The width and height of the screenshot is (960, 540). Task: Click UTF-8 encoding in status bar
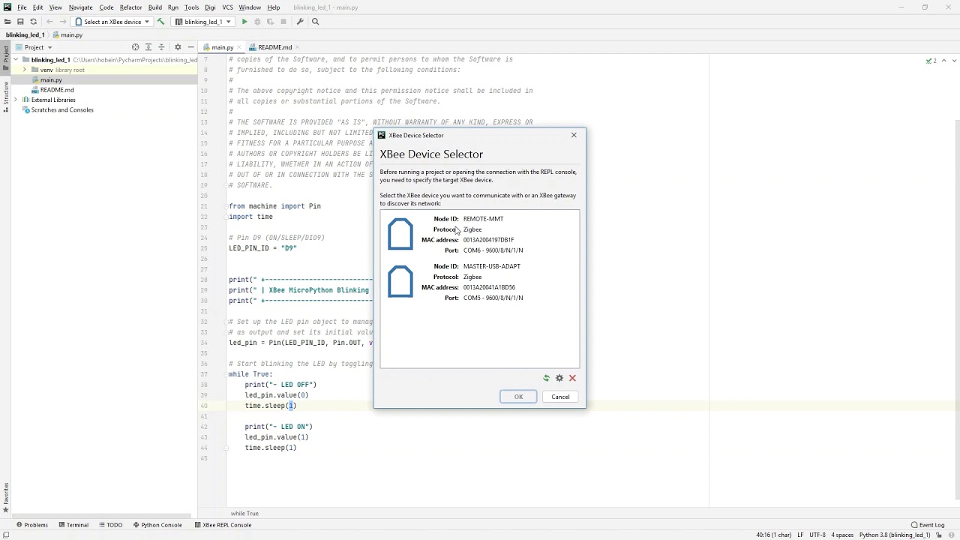pos(817,535)
